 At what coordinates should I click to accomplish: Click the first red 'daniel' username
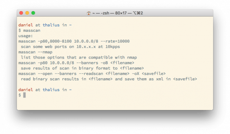(26, 25)
